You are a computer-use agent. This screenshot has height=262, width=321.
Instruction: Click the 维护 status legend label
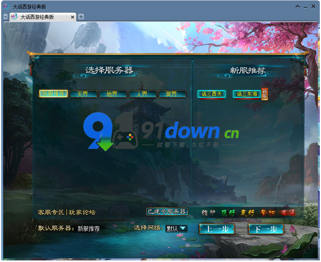[208, 213]
